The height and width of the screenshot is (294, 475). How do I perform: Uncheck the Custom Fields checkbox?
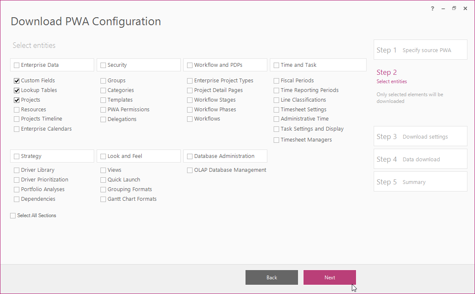click(x=17, y=81)
